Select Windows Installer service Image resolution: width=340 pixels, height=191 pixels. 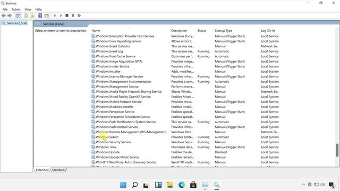click(x=108, y=72)
